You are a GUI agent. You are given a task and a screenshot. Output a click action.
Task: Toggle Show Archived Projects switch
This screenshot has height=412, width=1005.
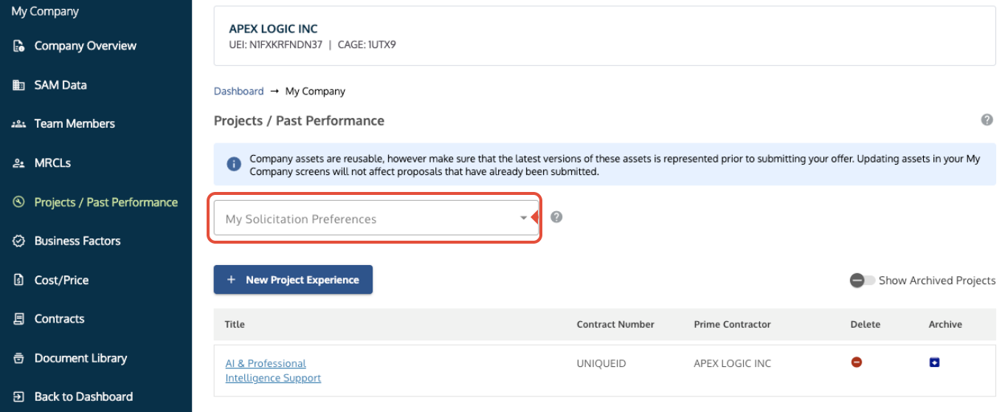862,281
